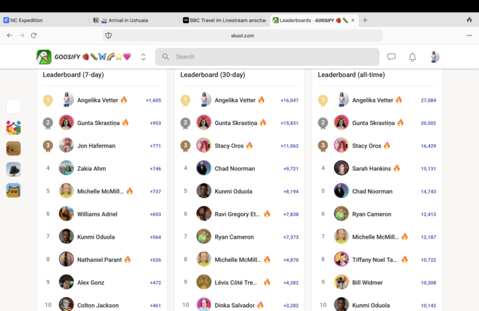Open Michelle McMill... in all-time leaderboard
This screenshot has height=311, width=479.
[x=375, y=237]
